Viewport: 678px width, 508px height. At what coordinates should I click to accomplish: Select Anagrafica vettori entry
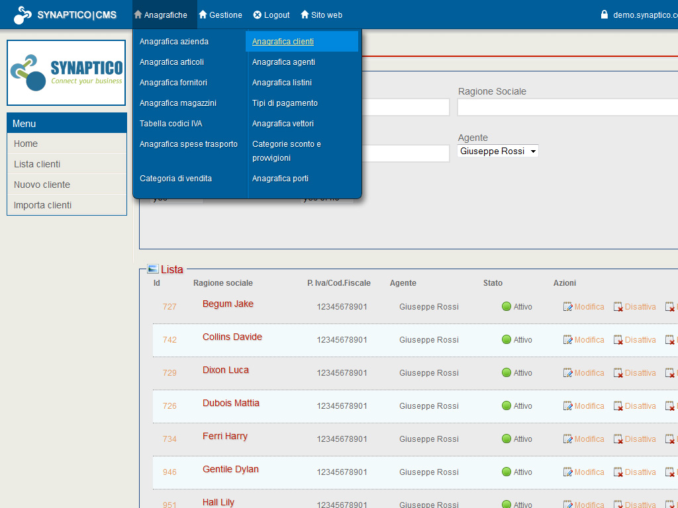283,124
